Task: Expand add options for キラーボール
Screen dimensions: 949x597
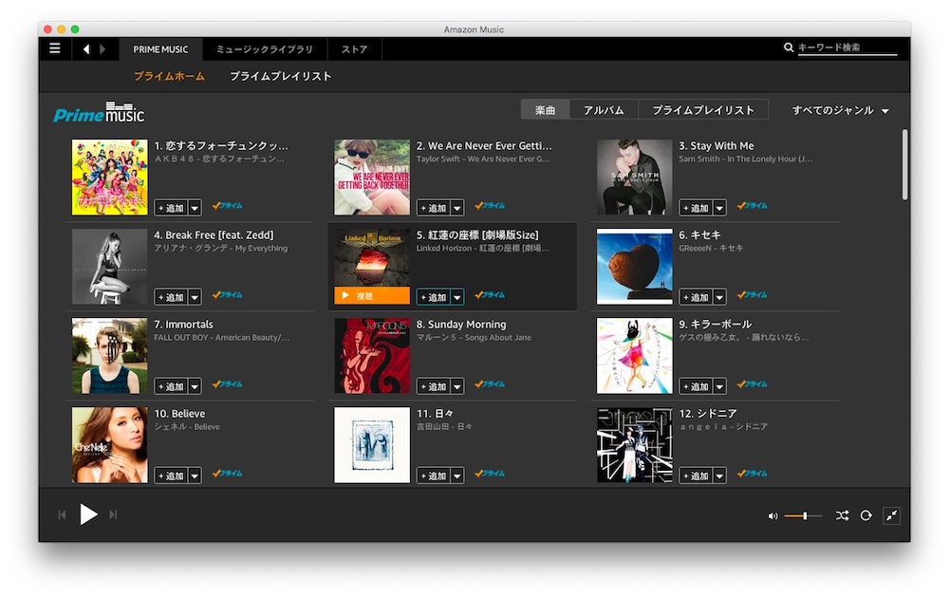Action: click(719, 386)
